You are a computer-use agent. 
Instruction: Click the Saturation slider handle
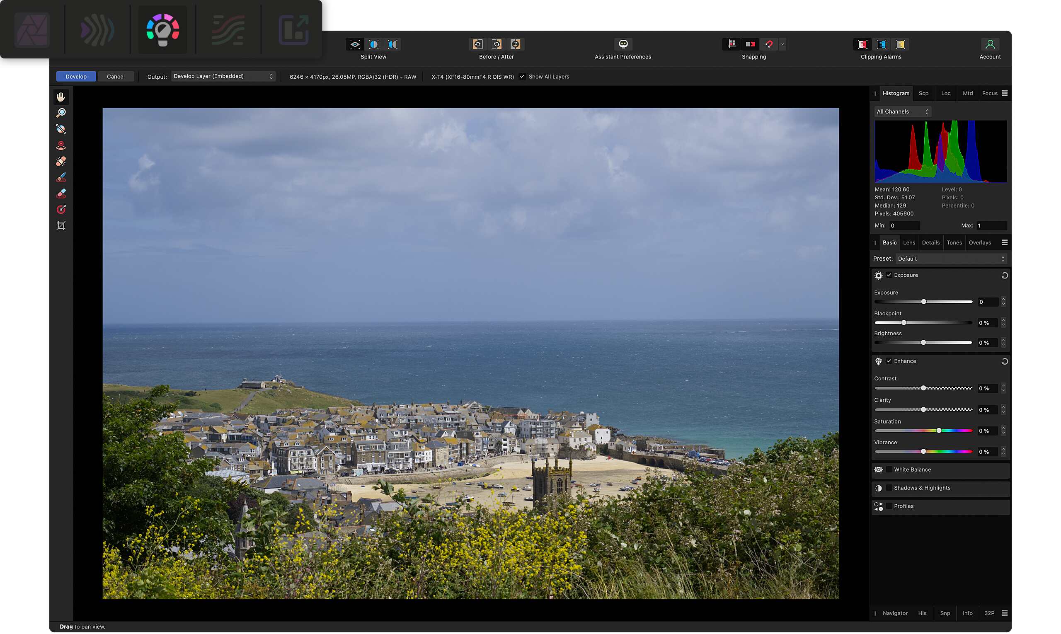click(x=938, y=431)
